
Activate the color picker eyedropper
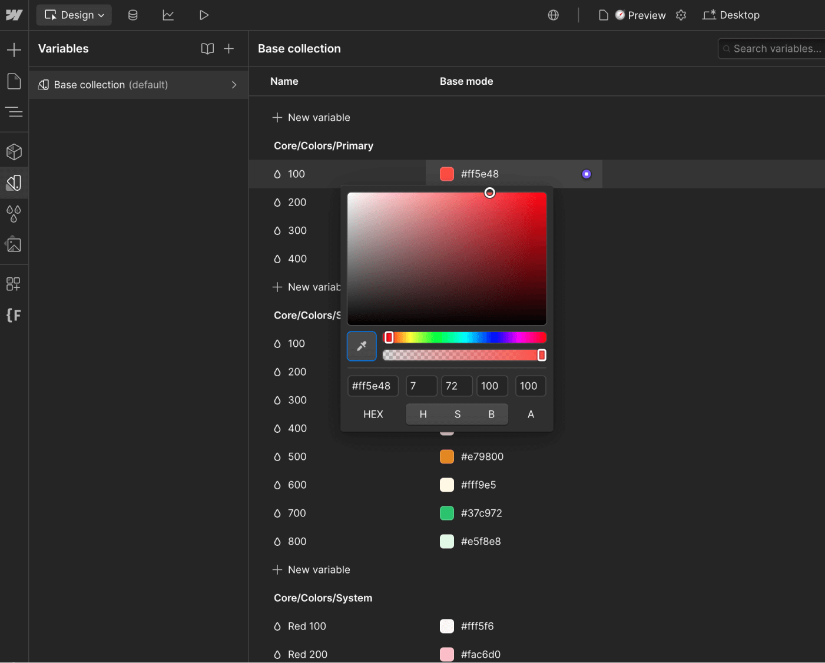tap(361, 346)
